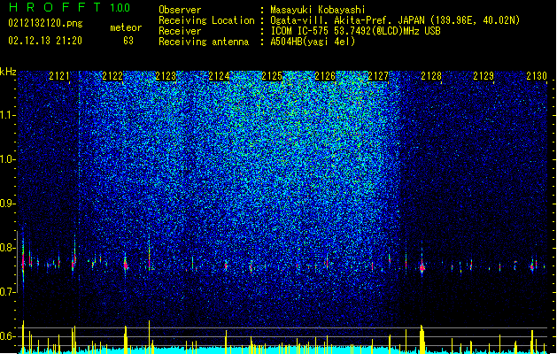Click the bright meteor echo just after 2122
Image resolution: width=557 pixels, height=354 pixels.
point(126,265)
